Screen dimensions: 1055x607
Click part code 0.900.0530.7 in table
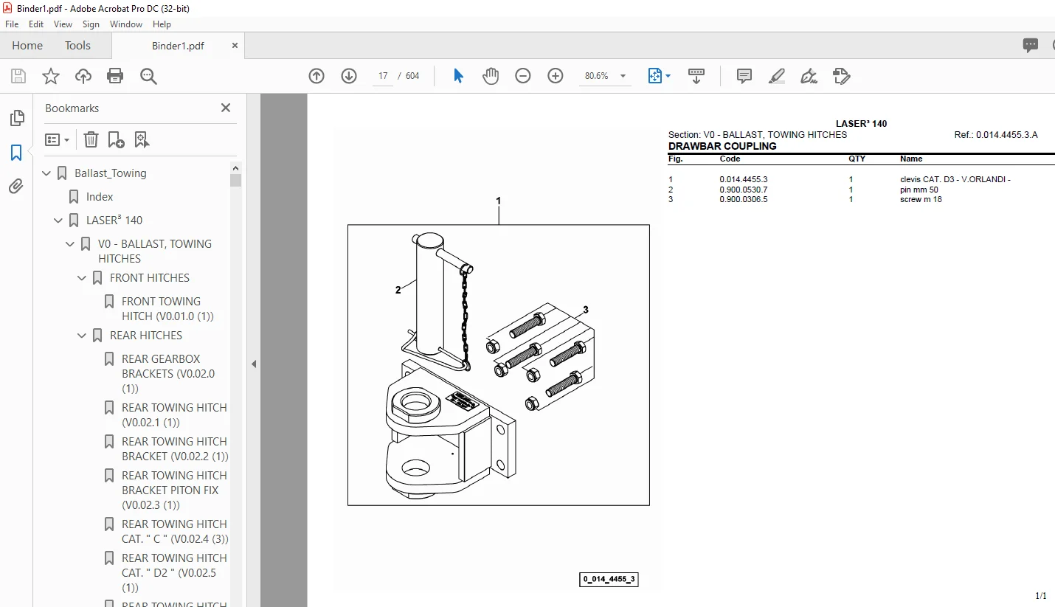[744, 190]
